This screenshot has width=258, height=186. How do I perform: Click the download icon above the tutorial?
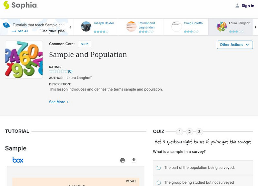point(134,160)
